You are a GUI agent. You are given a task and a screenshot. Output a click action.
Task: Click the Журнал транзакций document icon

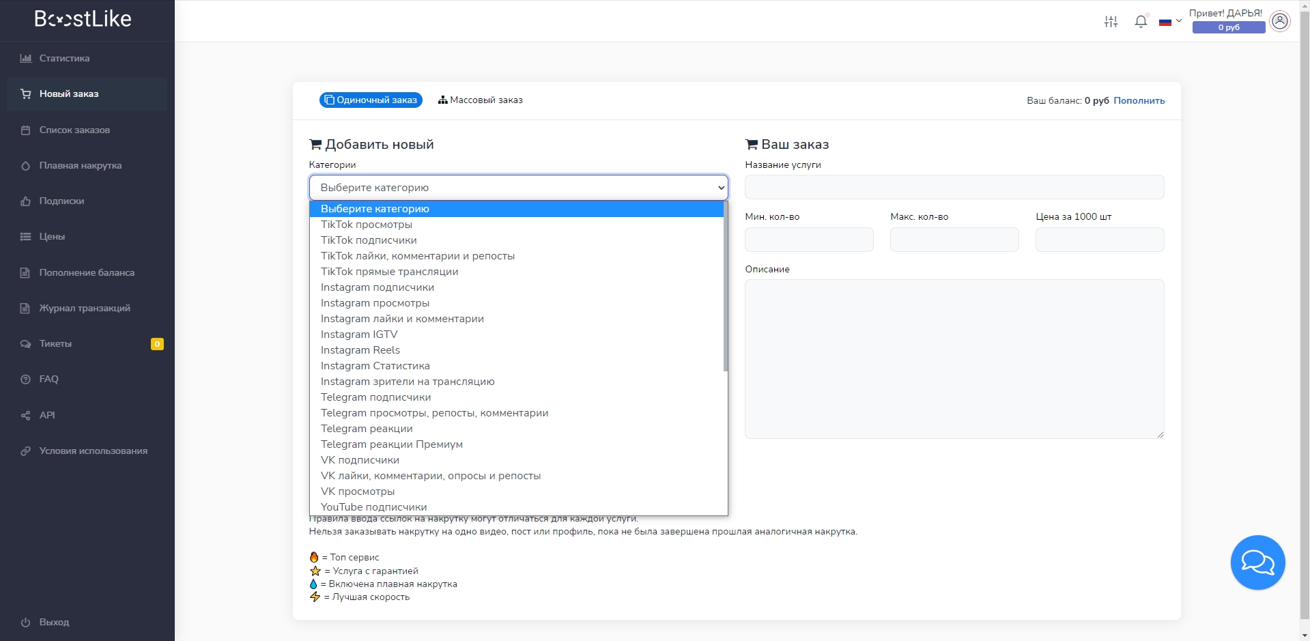tap(26, 308)
